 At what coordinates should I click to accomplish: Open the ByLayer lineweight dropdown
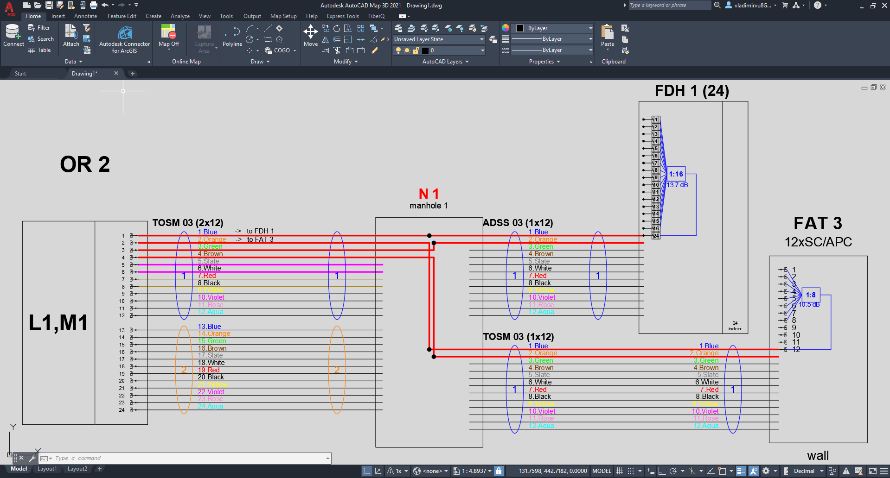[x=551, y=39]
